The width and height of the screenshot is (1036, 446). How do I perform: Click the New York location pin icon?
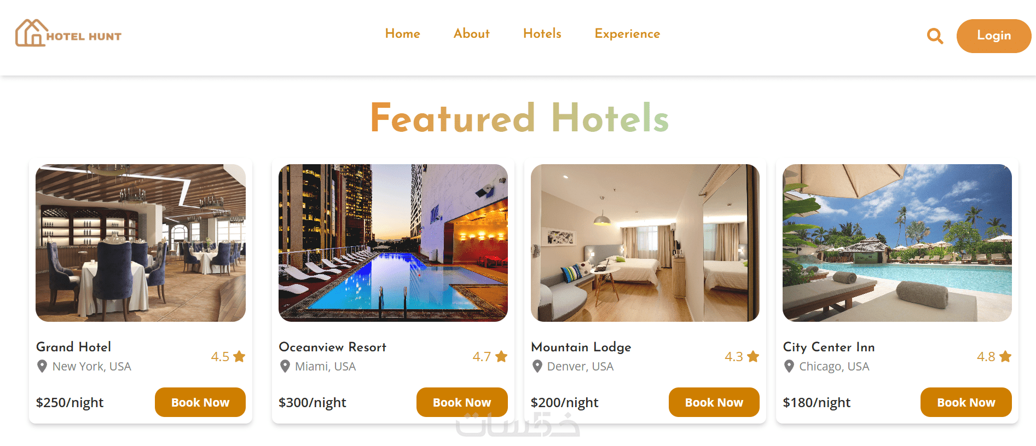click(x=42, y=366)
